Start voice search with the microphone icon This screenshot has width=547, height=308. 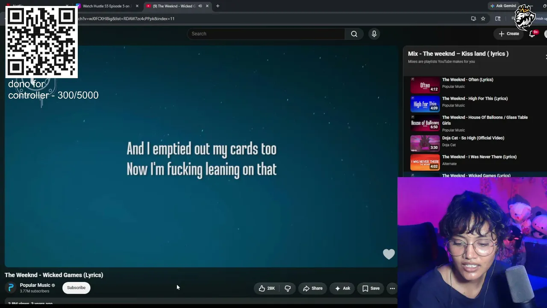click(374, 34)
